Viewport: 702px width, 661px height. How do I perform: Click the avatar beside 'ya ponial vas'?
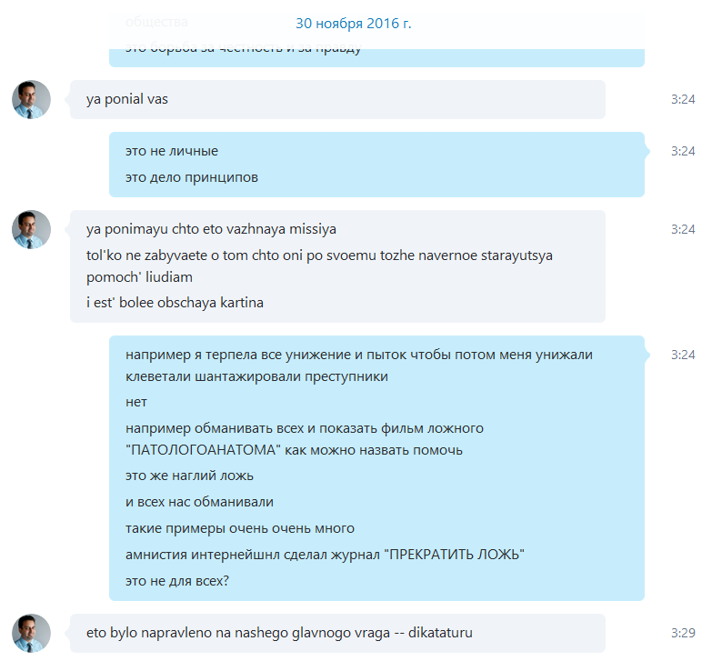[x=31, y=99]
